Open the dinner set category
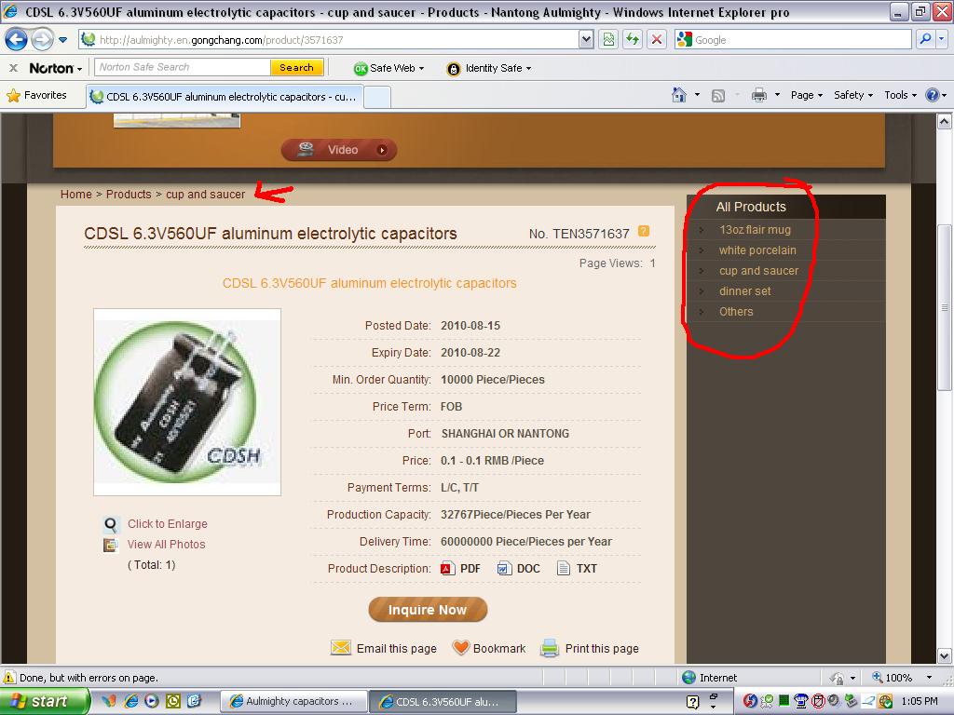 coord(744,291)
